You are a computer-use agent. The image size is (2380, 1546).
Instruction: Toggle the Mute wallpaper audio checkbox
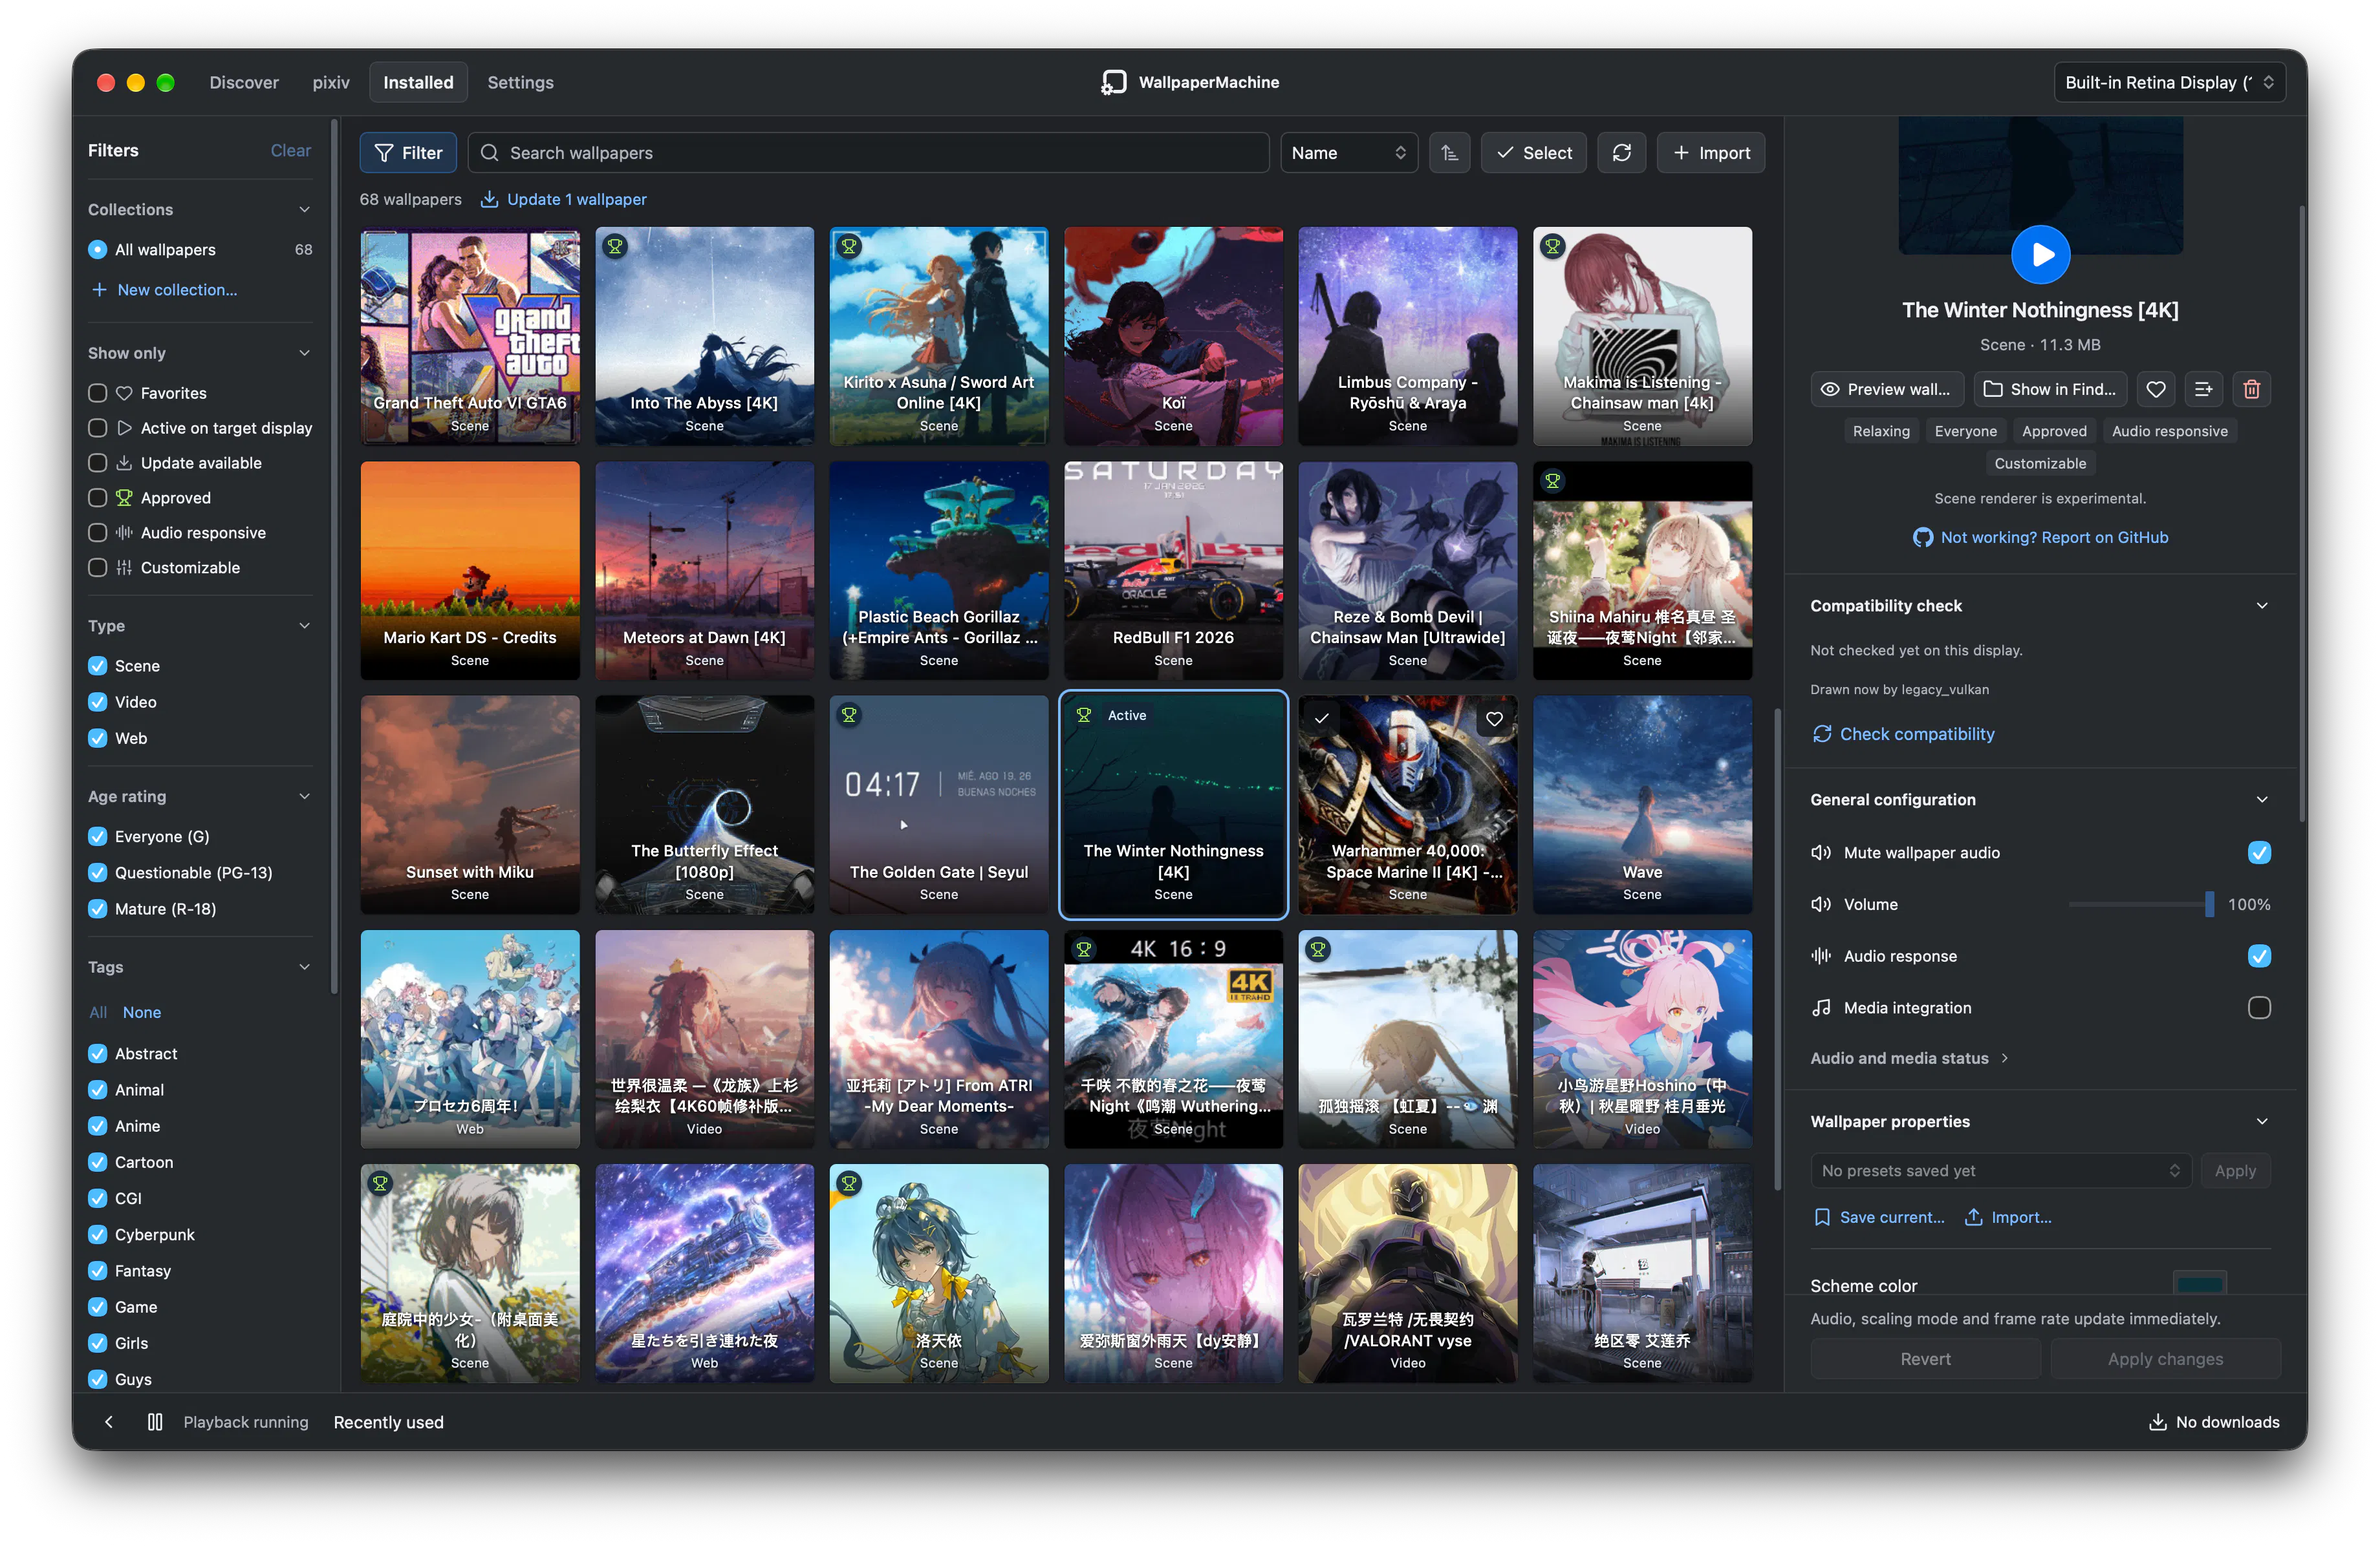(2259, 852)
